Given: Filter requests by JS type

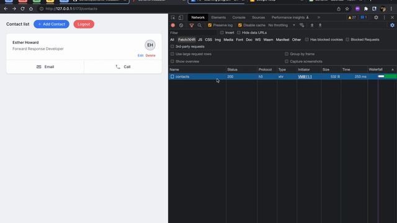Looking at the screenshot, I should click(200, 40).
